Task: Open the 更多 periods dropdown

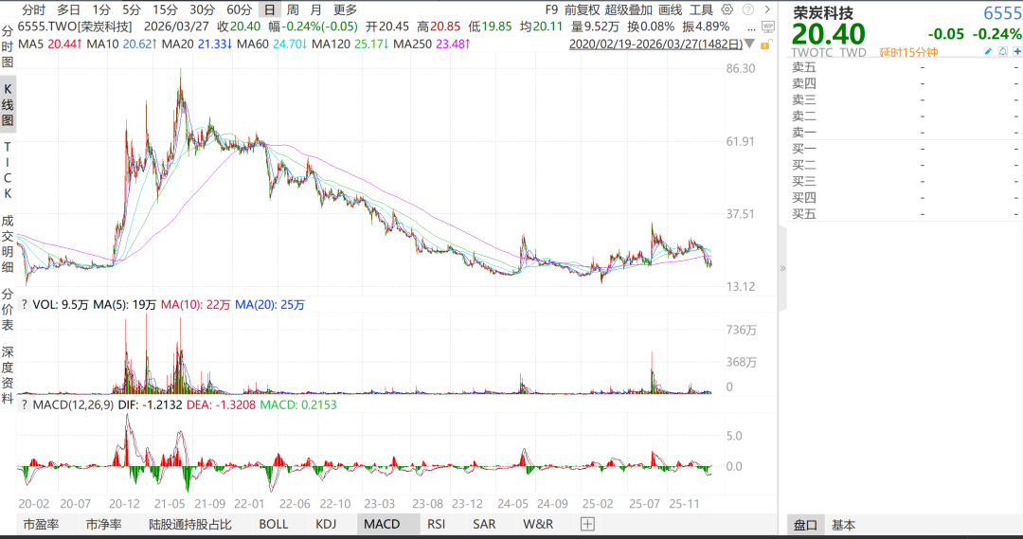Action: (345, 9)
